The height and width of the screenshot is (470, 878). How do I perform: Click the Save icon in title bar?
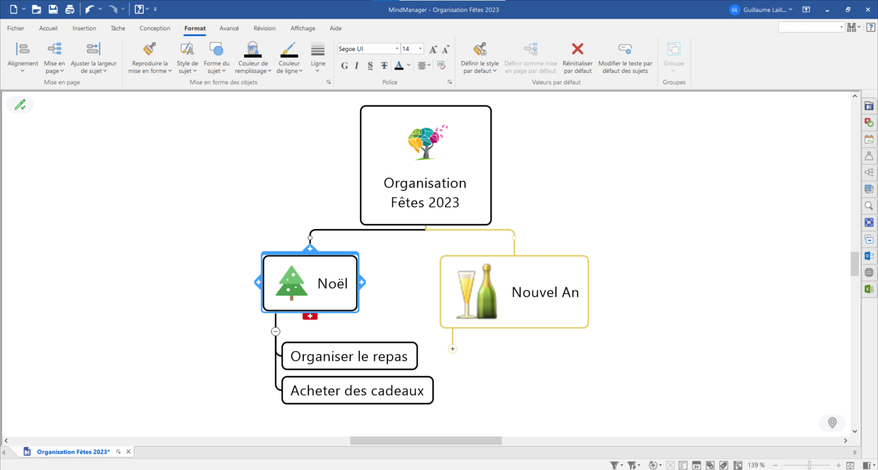click(53, 9)
